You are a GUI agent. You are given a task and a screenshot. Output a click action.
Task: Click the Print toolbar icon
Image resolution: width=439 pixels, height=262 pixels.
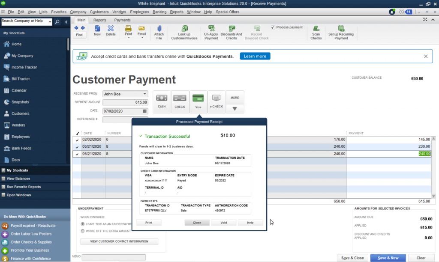point(128,30)
